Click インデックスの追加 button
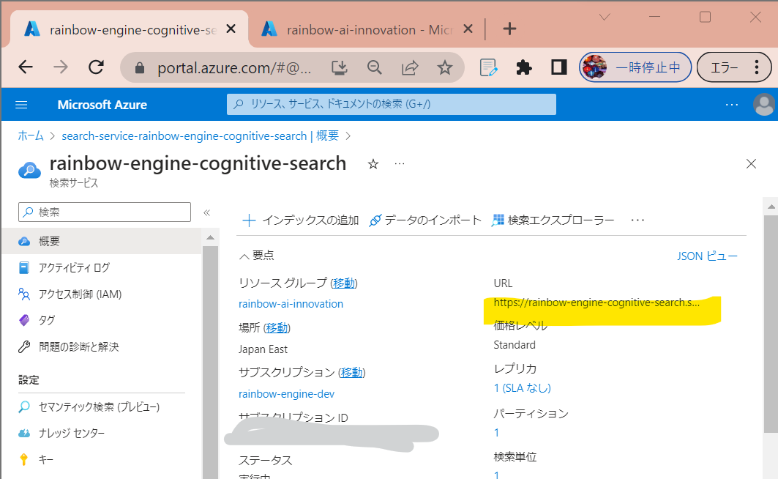The height and width of the screenshot is (479, 778). coord(301,220)
